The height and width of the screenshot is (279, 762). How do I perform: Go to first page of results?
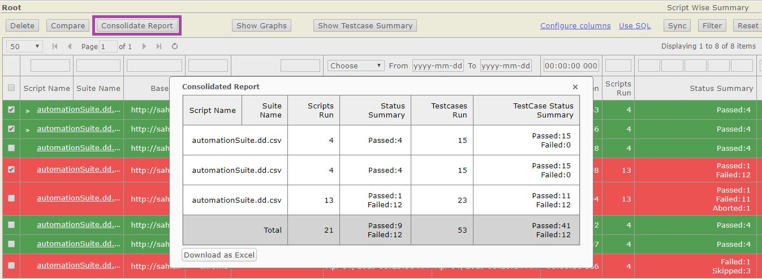pos(55,46)
